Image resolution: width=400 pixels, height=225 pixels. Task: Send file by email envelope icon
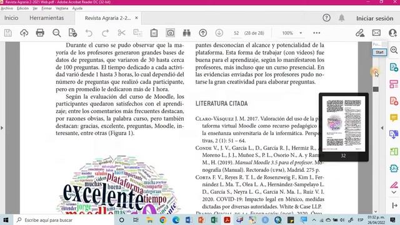click(376, 33)
